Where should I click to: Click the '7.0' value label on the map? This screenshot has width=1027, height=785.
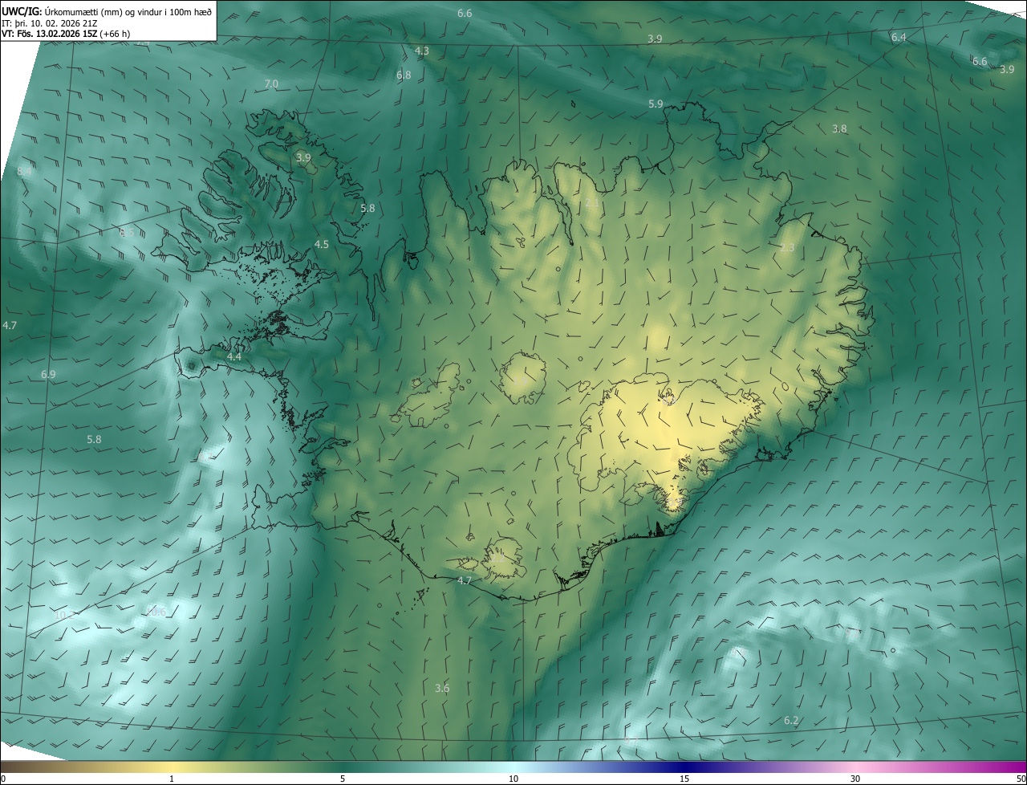[271, 83]
